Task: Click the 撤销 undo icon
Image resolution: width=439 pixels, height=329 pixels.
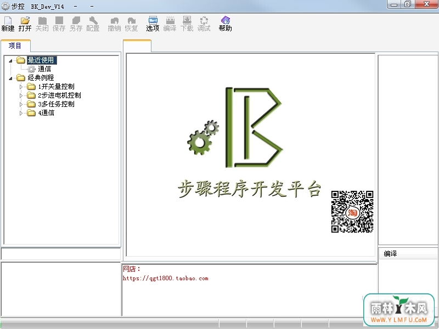Action: (114, 24)
